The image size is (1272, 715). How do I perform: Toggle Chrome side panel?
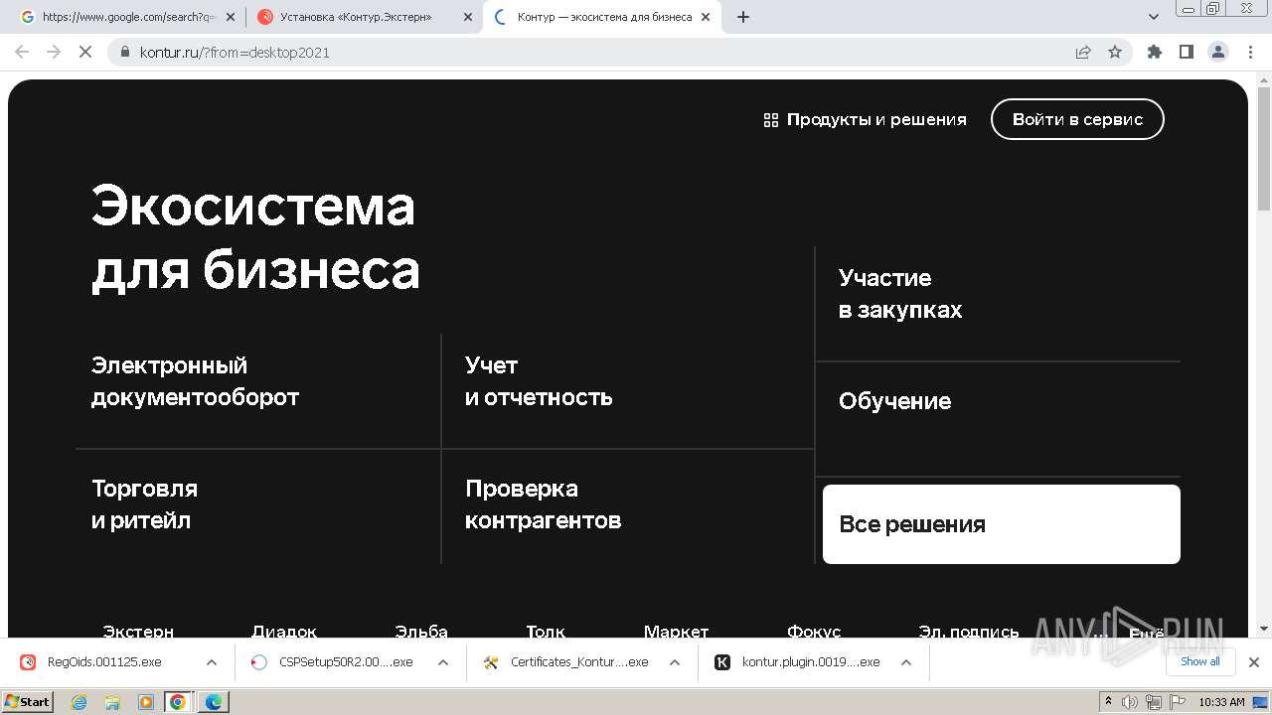[x=1186, y=53]
